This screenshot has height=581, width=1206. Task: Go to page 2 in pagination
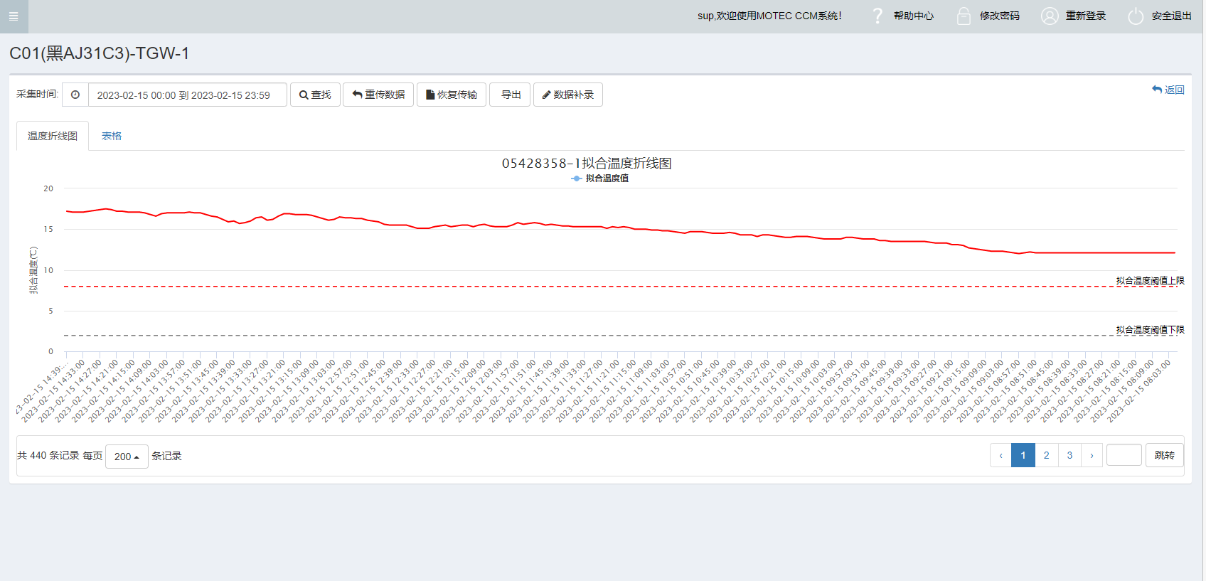[x=1046, y=455]
